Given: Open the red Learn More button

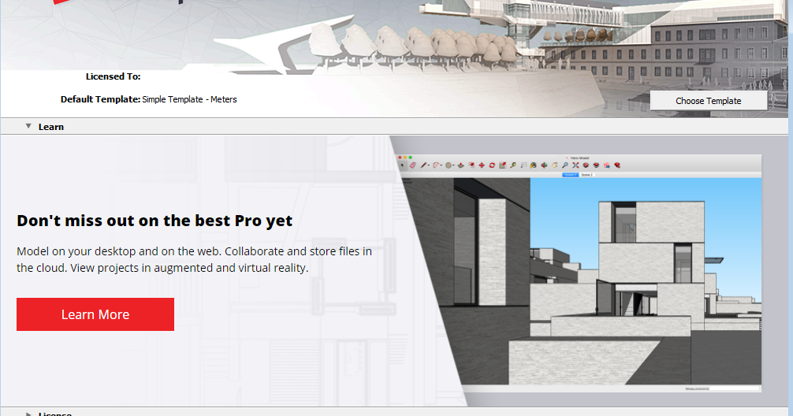Looking at the screenshot, I should 95,314.
